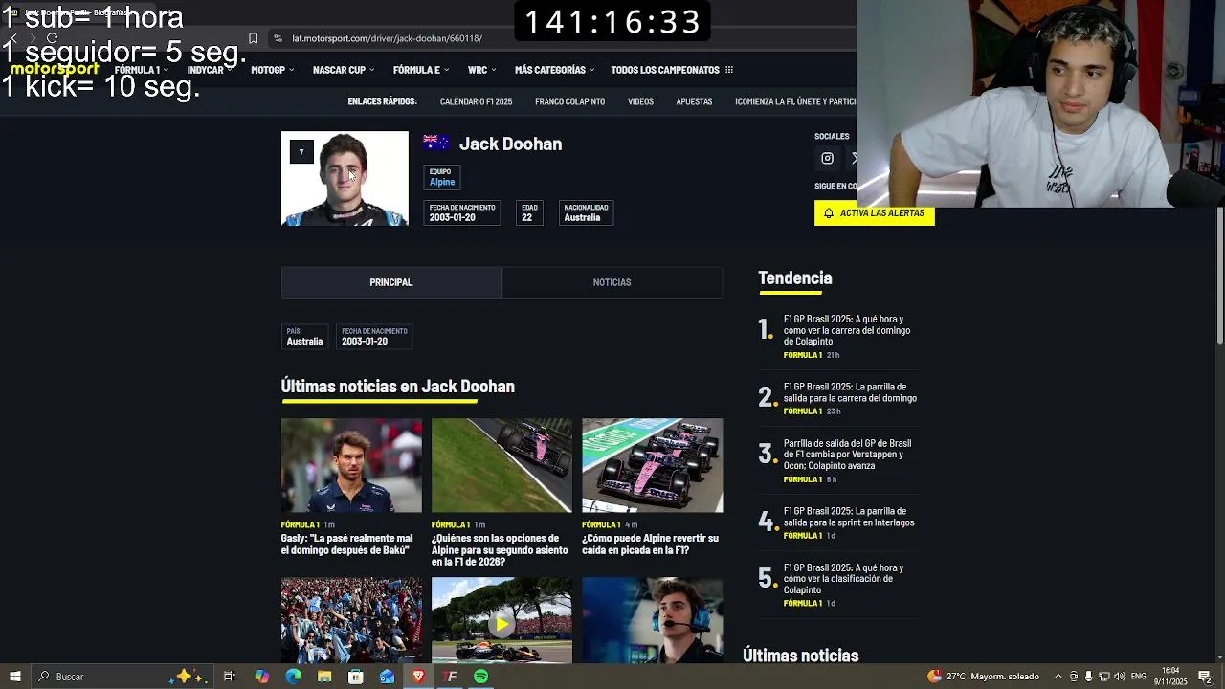The image size is (1225, 689).
Task: Open the Franco Colapinto quick link
Action: [x=569, y=101]
